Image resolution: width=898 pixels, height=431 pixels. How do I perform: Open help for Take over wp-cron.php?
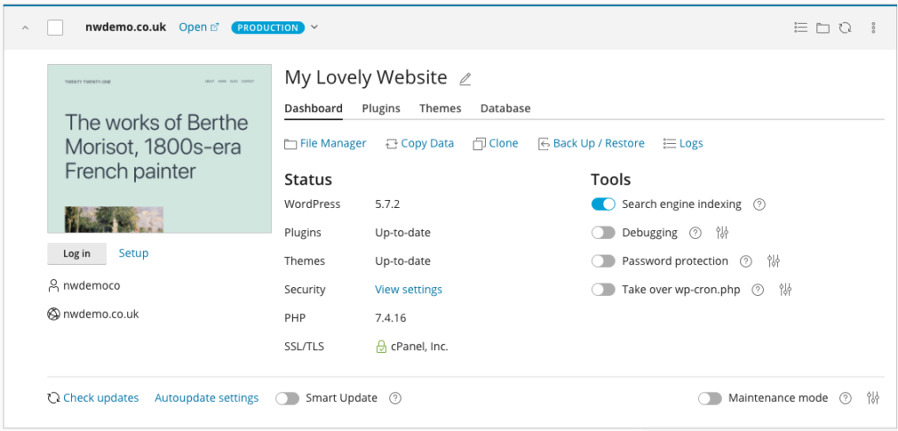(x=758, y=290)
